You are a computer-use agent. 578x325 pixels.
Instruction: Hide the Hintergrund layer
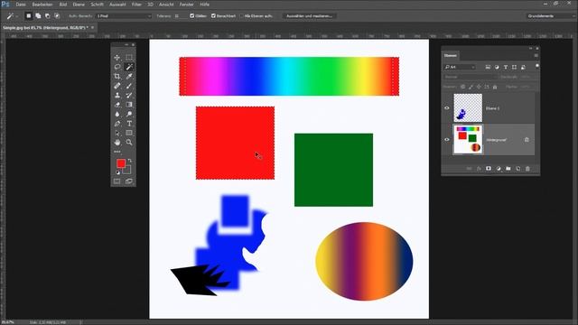[x=447, y=140]
